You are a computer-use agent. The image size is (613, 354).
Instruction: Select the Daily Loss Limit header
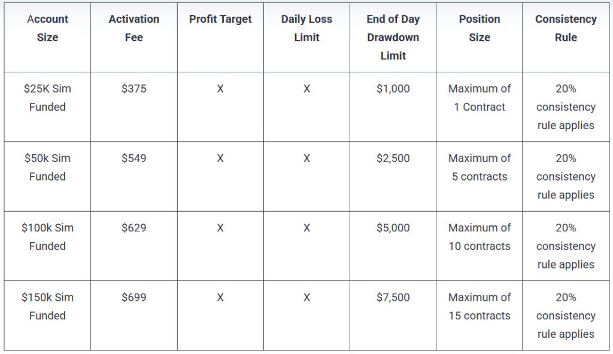(x=306, y=28)
